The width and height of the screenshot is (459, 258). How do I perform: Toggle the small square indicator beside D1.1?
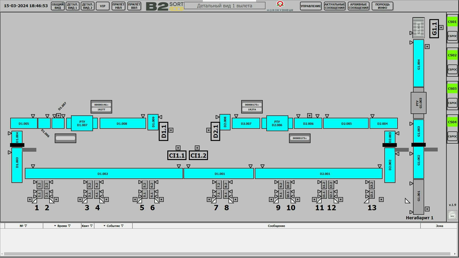(x=171, y=130)
